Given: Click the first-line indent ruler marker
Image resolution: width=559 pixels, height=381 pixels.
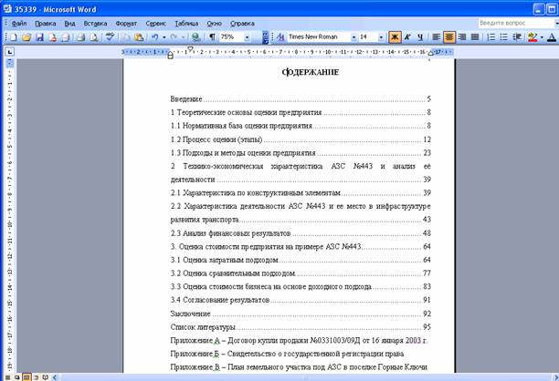Looking at the screenshot, I should 190,49.
